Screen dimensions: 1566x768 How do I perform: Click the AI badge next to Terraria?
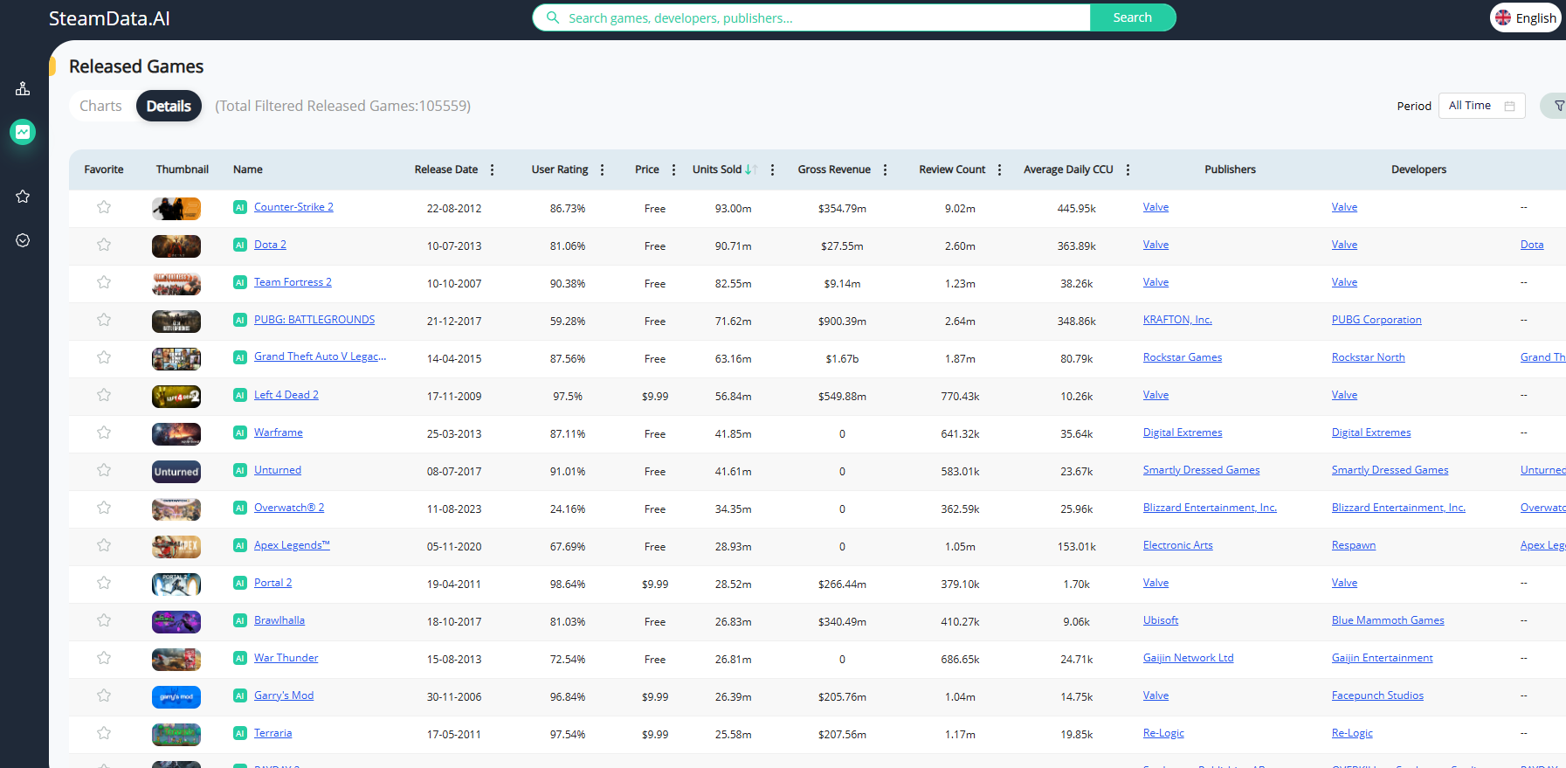[240, 733]
